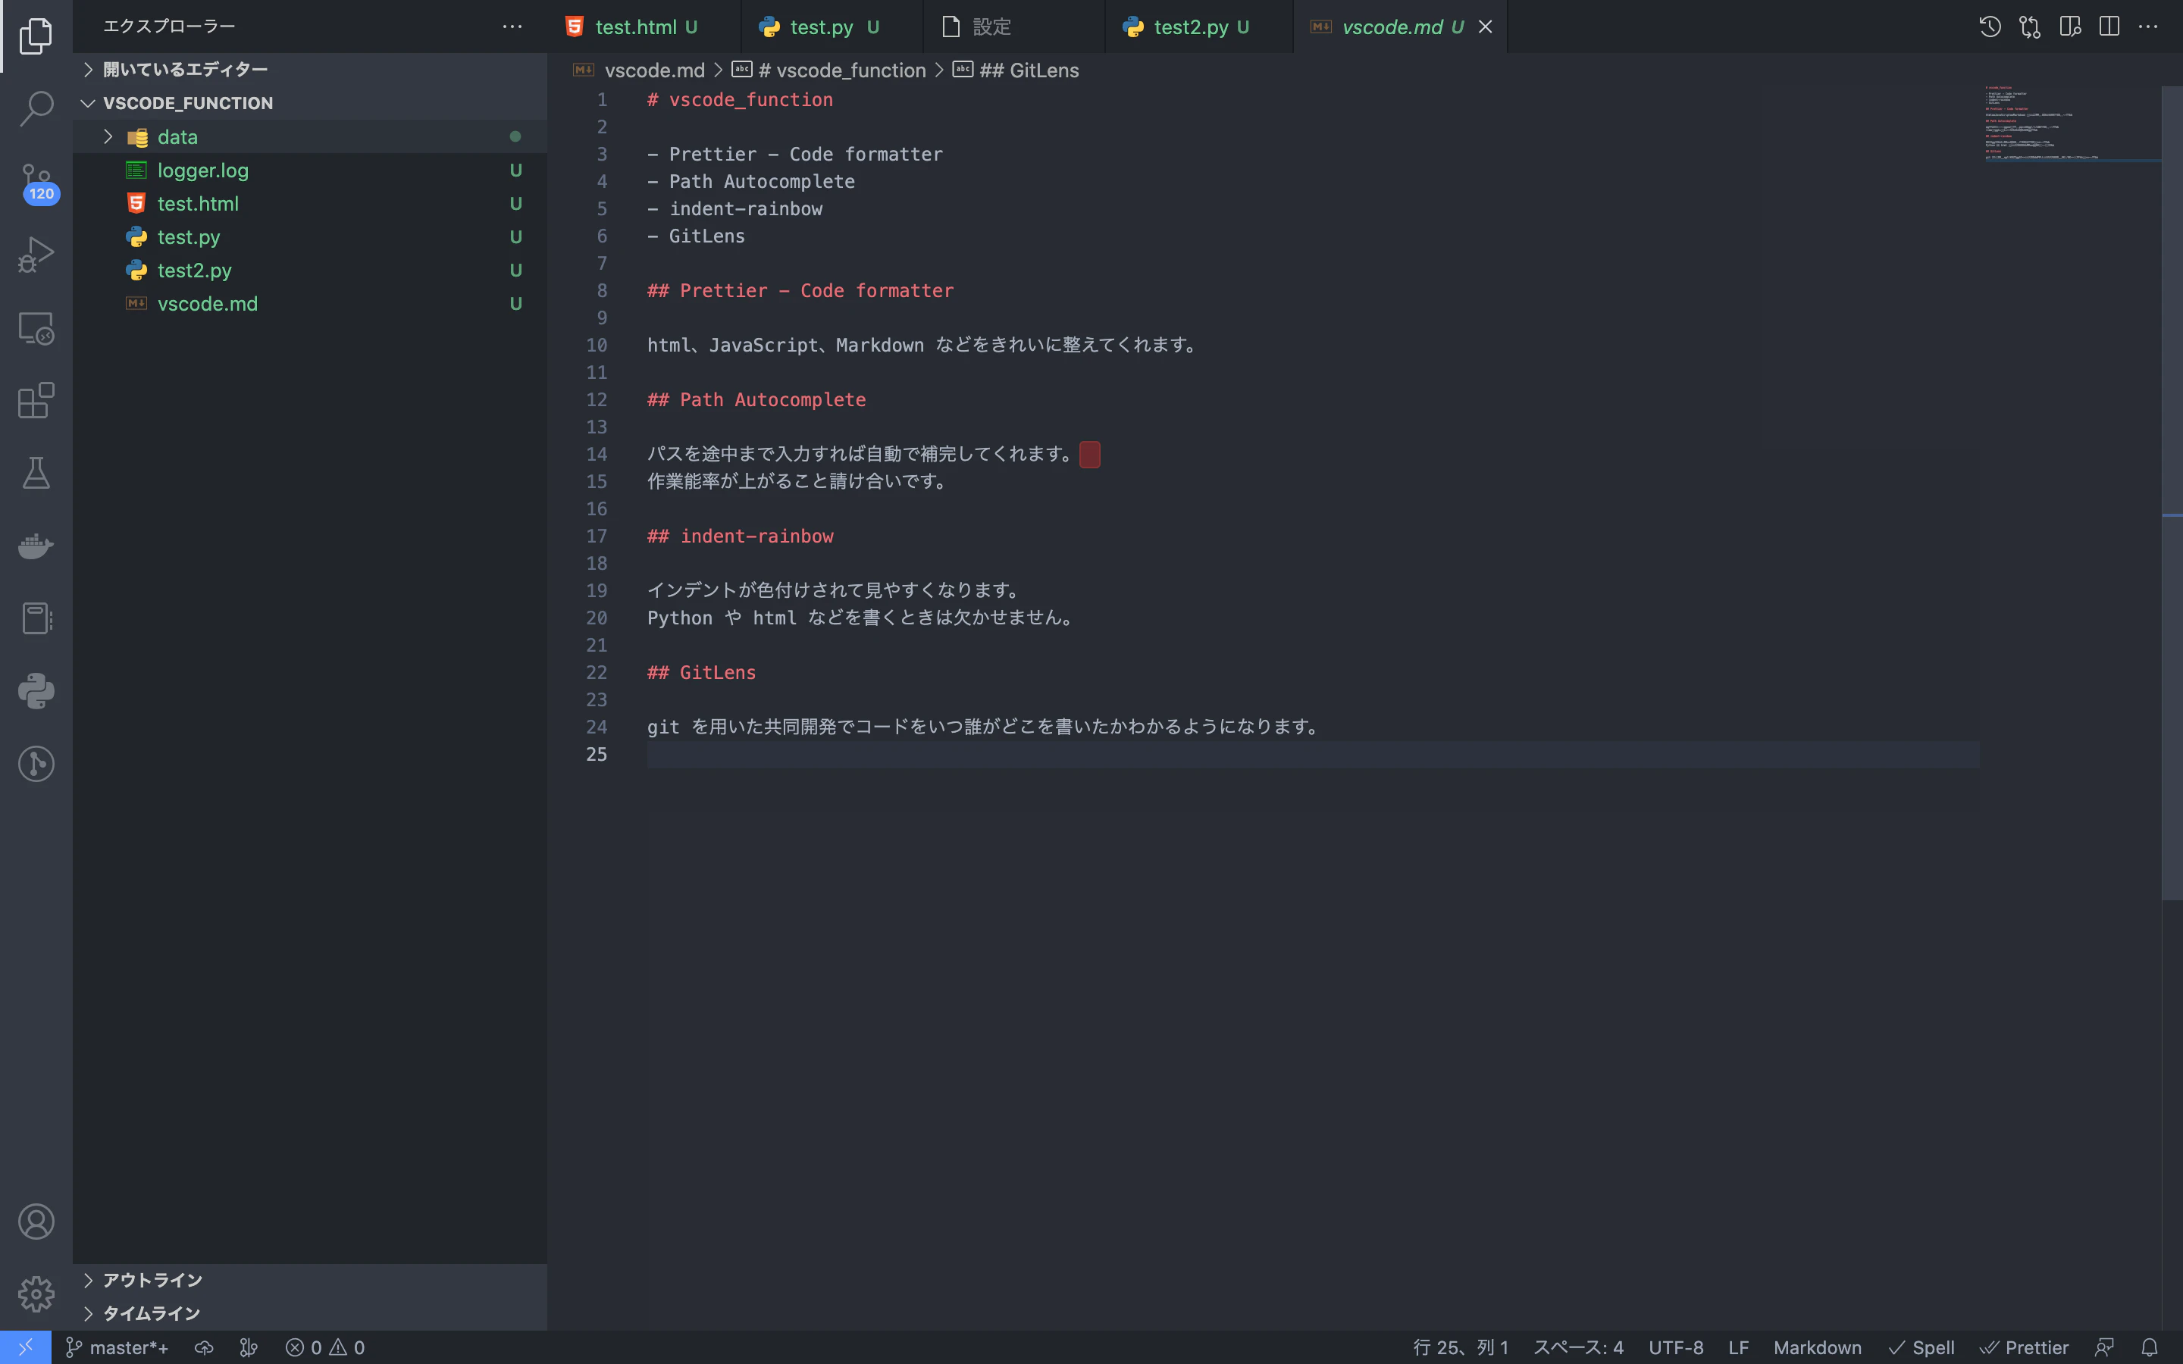This screenshot has width=2183, height=1364.
Task: Click the notifications bell in status bar
Action: click(x=2150, y=1348)
